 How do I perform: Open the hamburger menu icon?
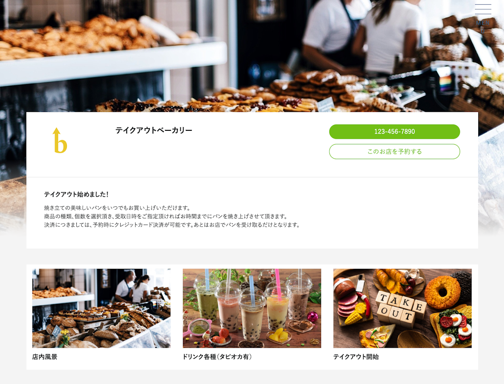483,9
